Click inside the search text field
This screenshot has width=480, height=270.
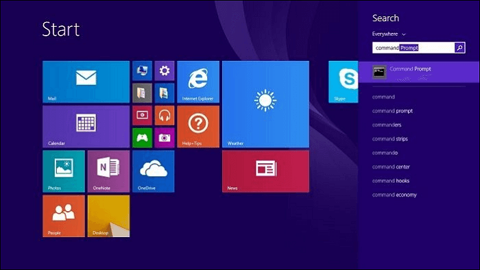pos(413,48)
